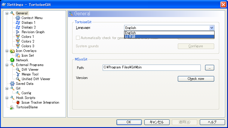Open the Language combo box showing English

[x=169, y=28]
